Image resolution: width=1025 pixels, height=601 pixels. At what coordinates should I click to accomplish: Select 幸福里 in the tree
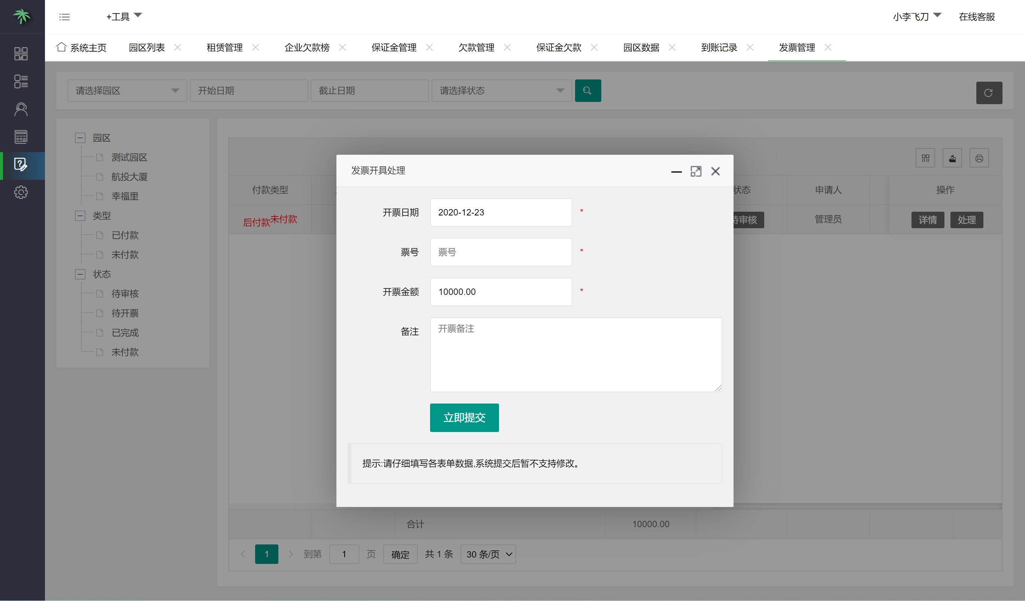coord(125,196)
